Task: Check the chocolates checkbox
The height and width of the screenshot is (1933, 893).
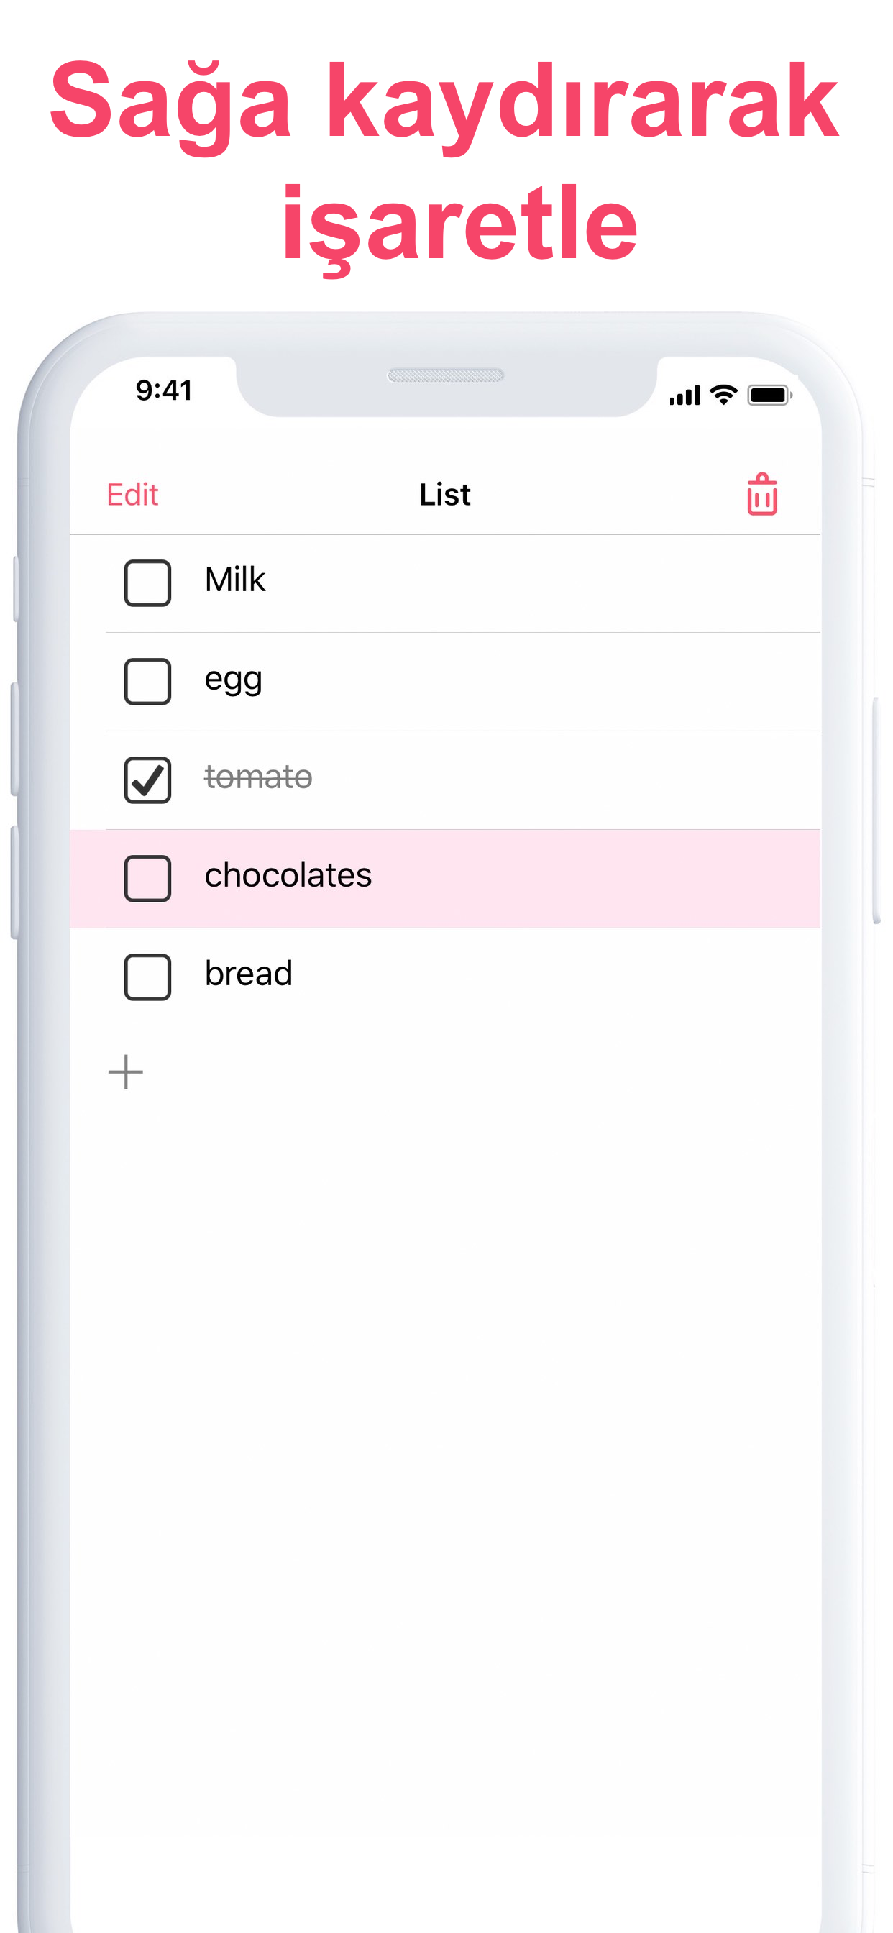Action: 147,878
